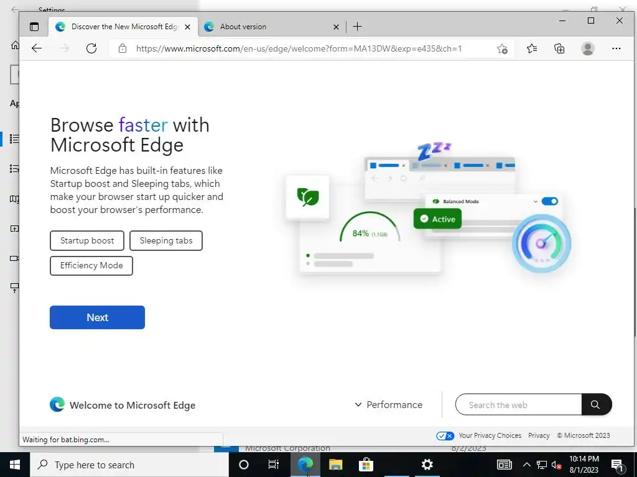The image size is (637, 477).
Task: Open the Collections icon
Action: point(559,48)
